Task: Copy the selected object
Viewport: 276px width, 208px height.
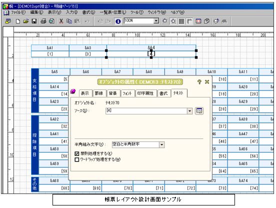Action: 69,21
